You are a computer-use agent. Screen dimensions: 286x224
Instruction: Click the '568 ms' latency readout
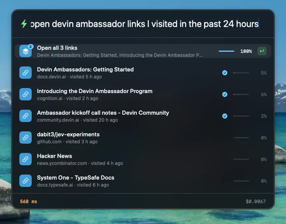29,201
